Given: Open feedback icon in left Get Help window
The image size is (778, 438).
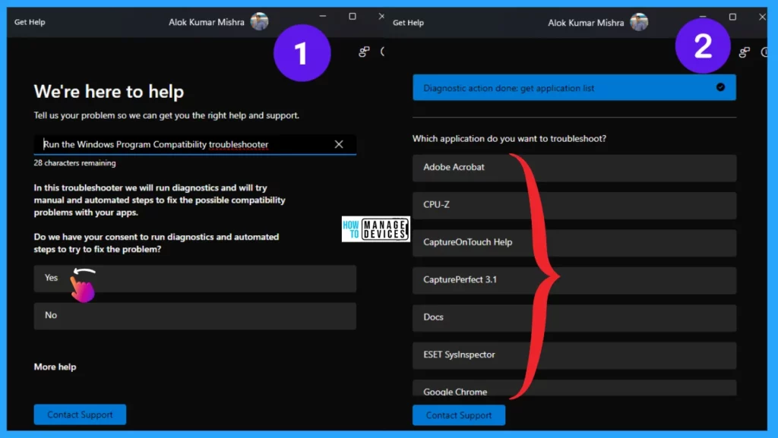Looking at the screenshot, I should [364, 52].
